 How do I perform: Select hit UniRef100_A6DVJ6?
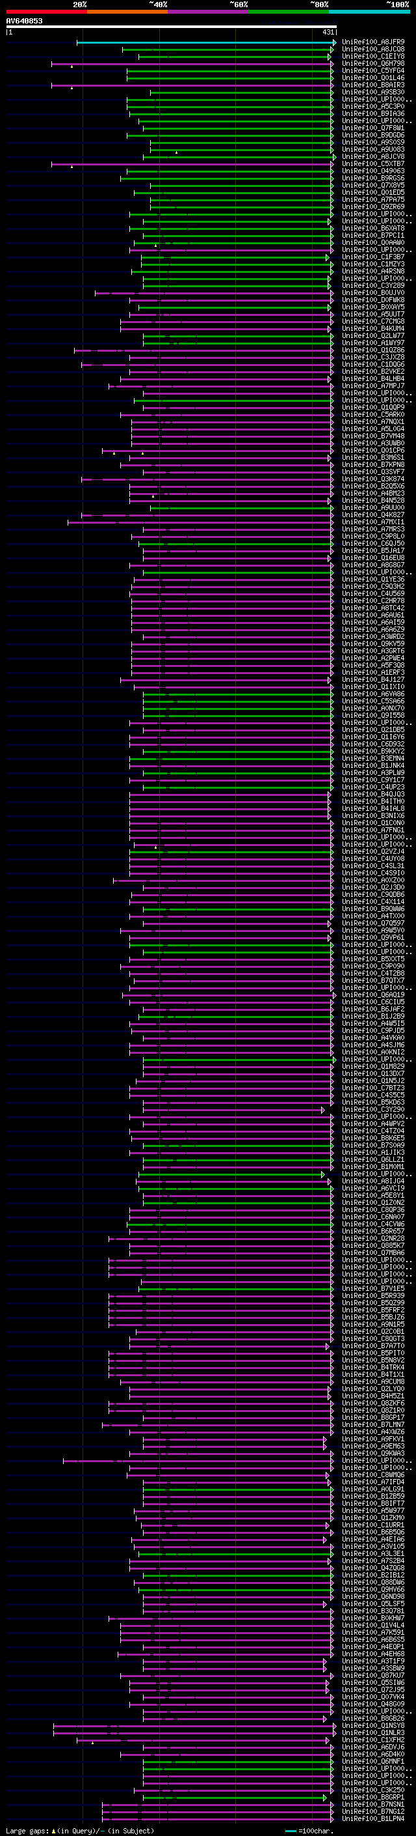(373, 1747)
